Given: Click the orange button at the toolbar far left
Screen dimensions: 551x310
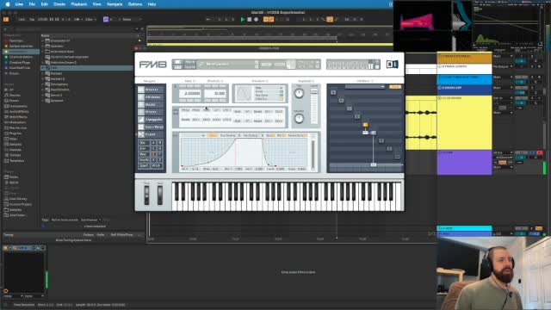Looking at the screenshot, I should (6, 19).
